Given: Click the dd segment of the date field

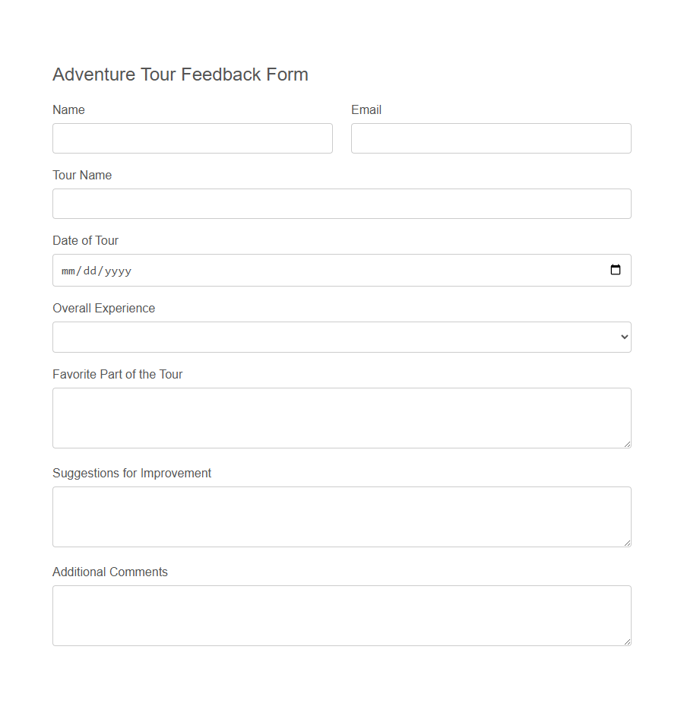Looking at the screenshot, I should [x=88, y=271].
